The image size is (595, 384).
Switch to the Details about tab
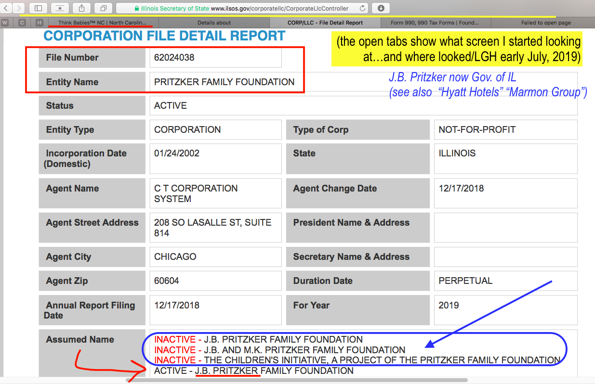click(214, 23)
